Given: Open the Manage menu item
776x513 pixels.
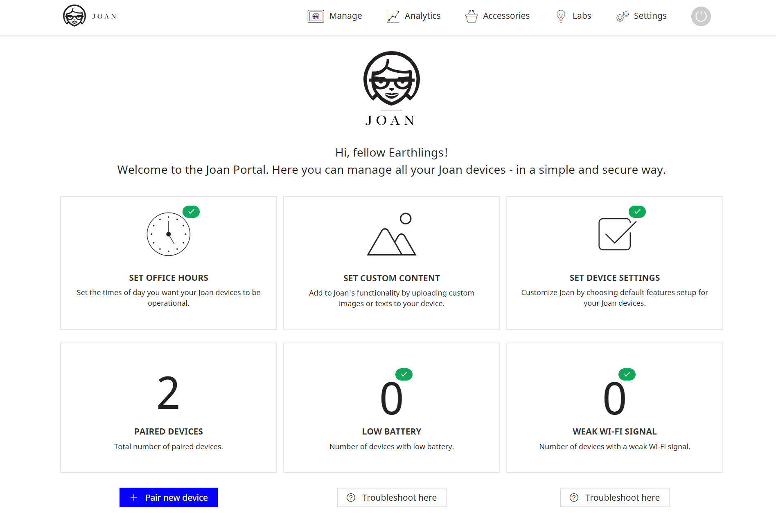Looking at the screenshot, I should (345, 16).
